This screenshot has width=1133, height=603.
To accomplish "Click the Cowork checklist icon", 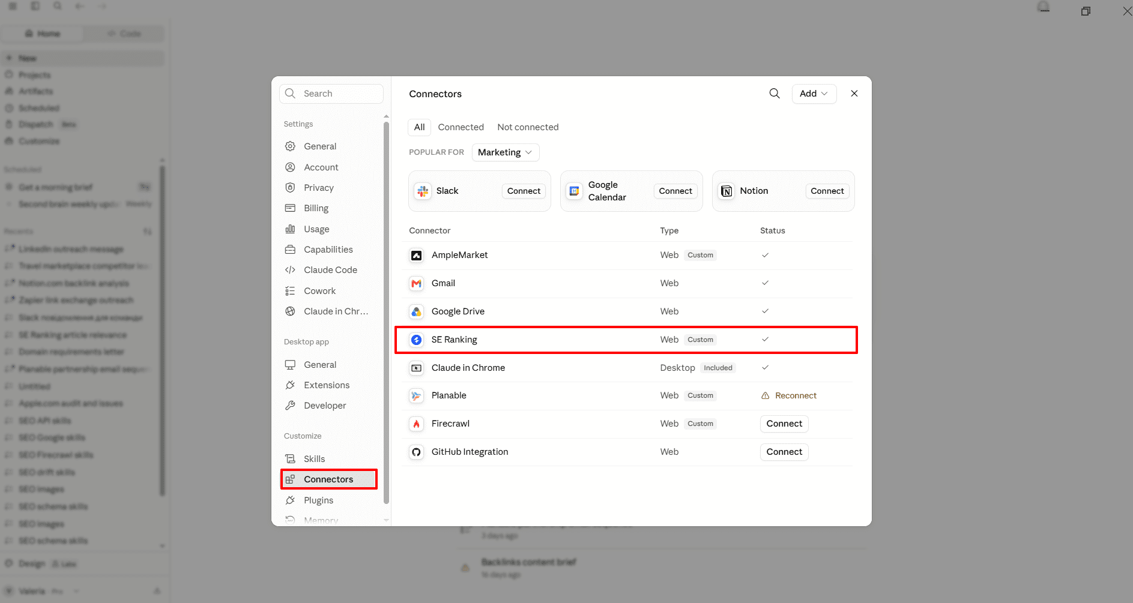I will [x=290, y=291].
